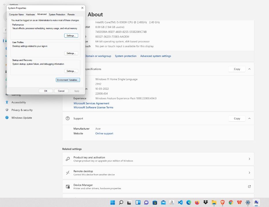Launch Firefox from the taskbar

coord(197,202)
